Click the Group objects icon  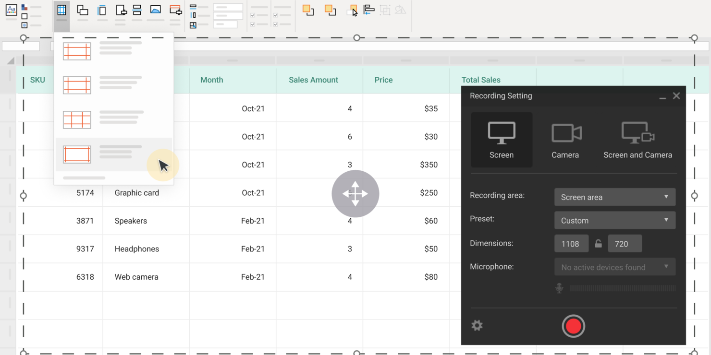(x=385, y=10)
